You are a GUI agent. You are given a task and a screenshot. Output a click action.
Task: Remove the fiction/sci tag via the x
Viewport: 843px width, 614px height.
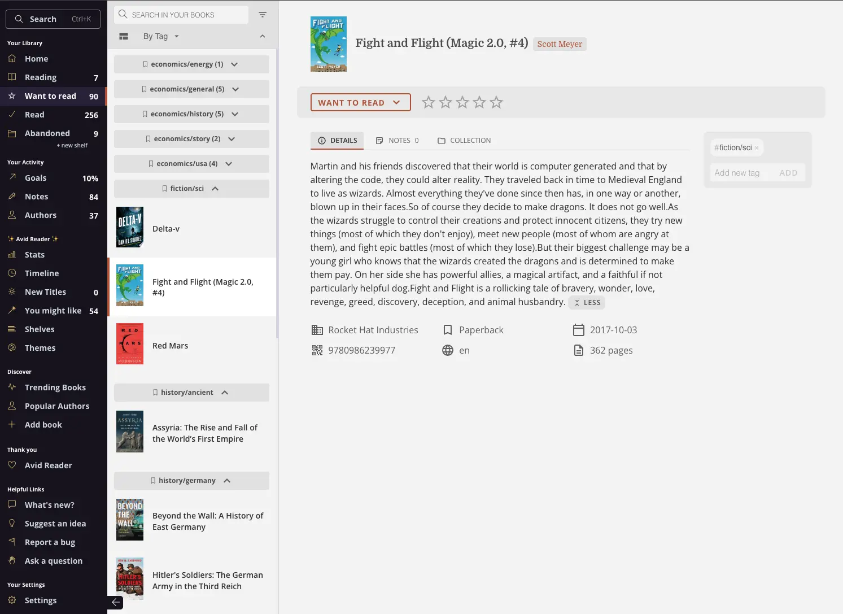[x=757, y=148]
